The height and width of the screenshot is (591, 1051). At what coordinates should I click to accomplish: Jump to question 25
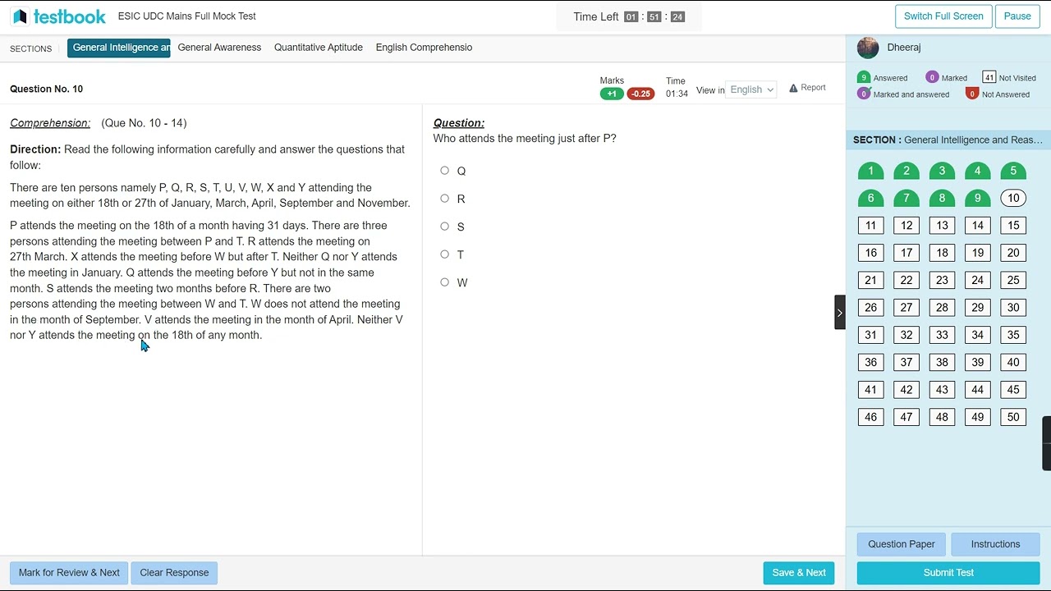(x=1013, y=280)
